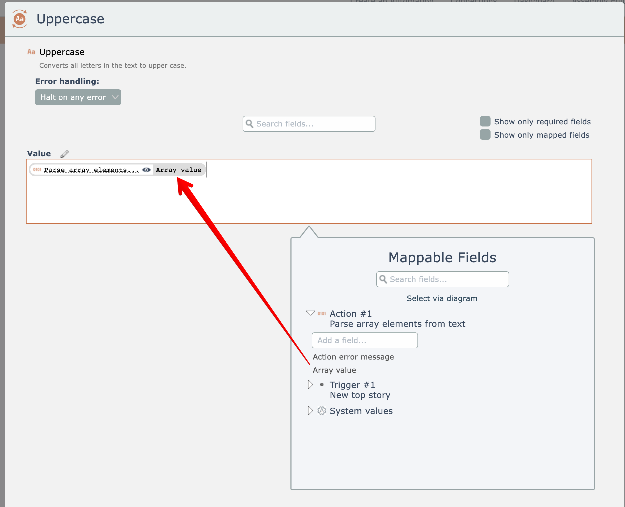Collapse the Action #1 tree section

click(310, 313)
